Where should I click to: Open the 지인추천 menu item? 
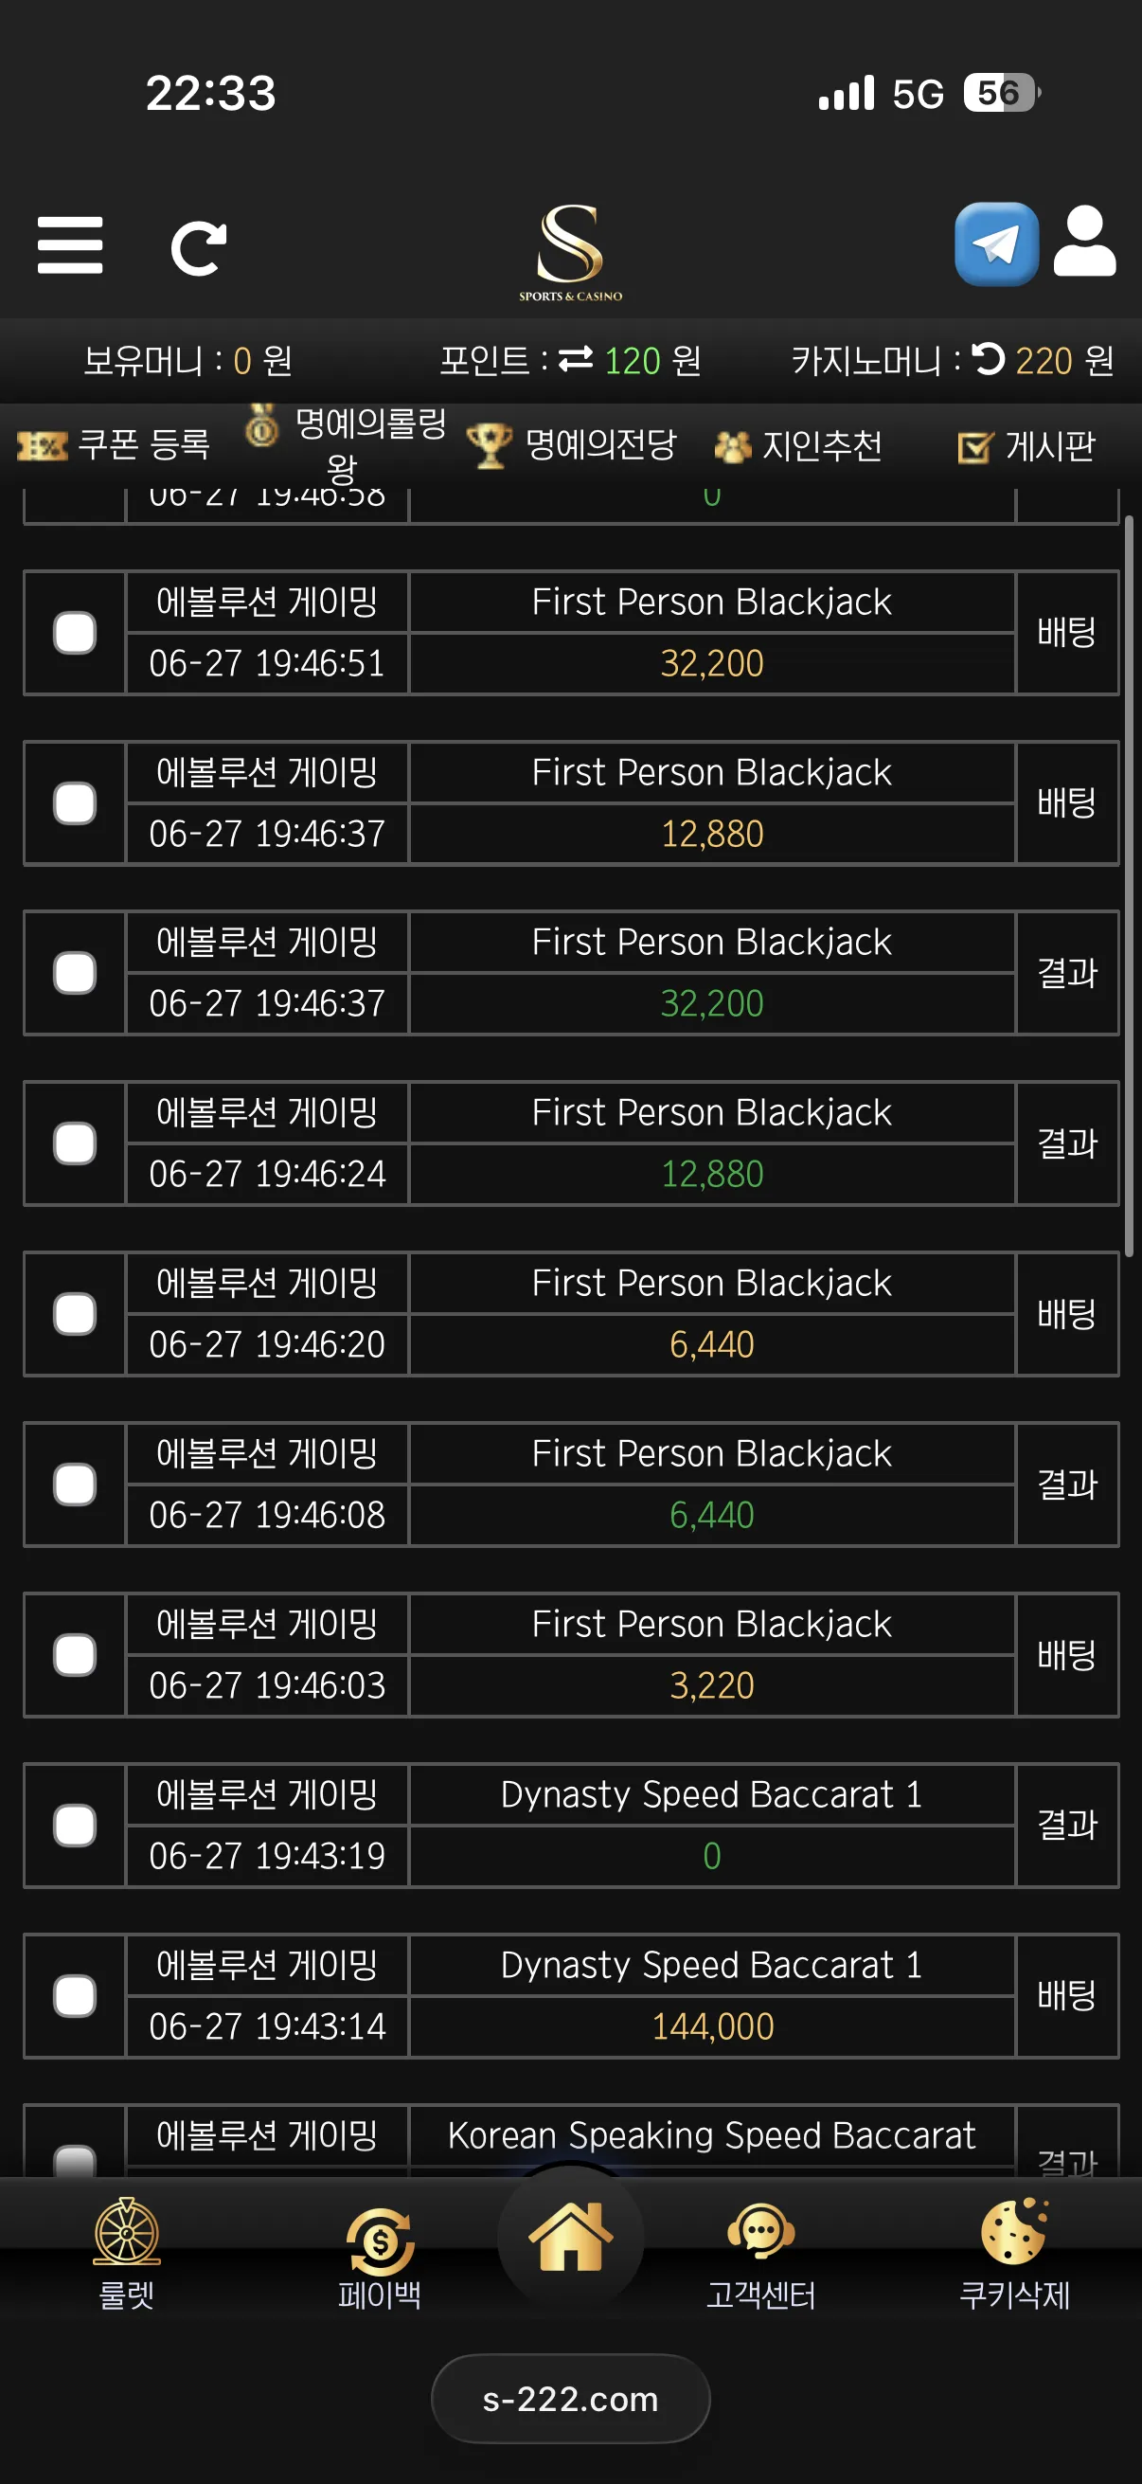click(798, 446)
